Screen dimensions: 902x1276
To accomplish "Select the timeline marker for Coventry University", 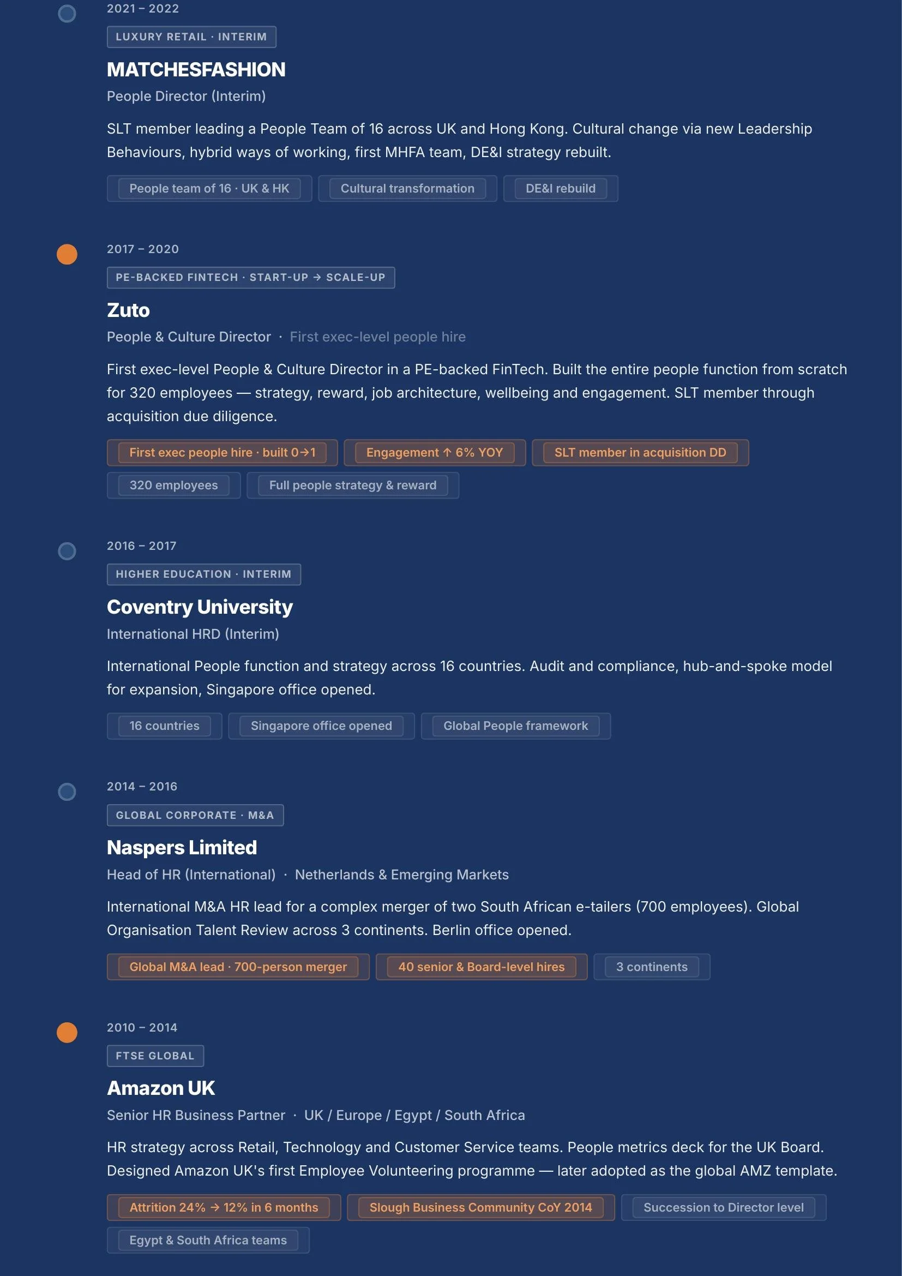I will pos(67,552).
